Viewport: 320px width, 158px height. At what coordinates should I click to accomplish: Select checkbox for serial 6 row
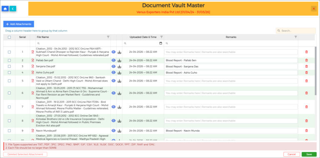click(9, 93)
